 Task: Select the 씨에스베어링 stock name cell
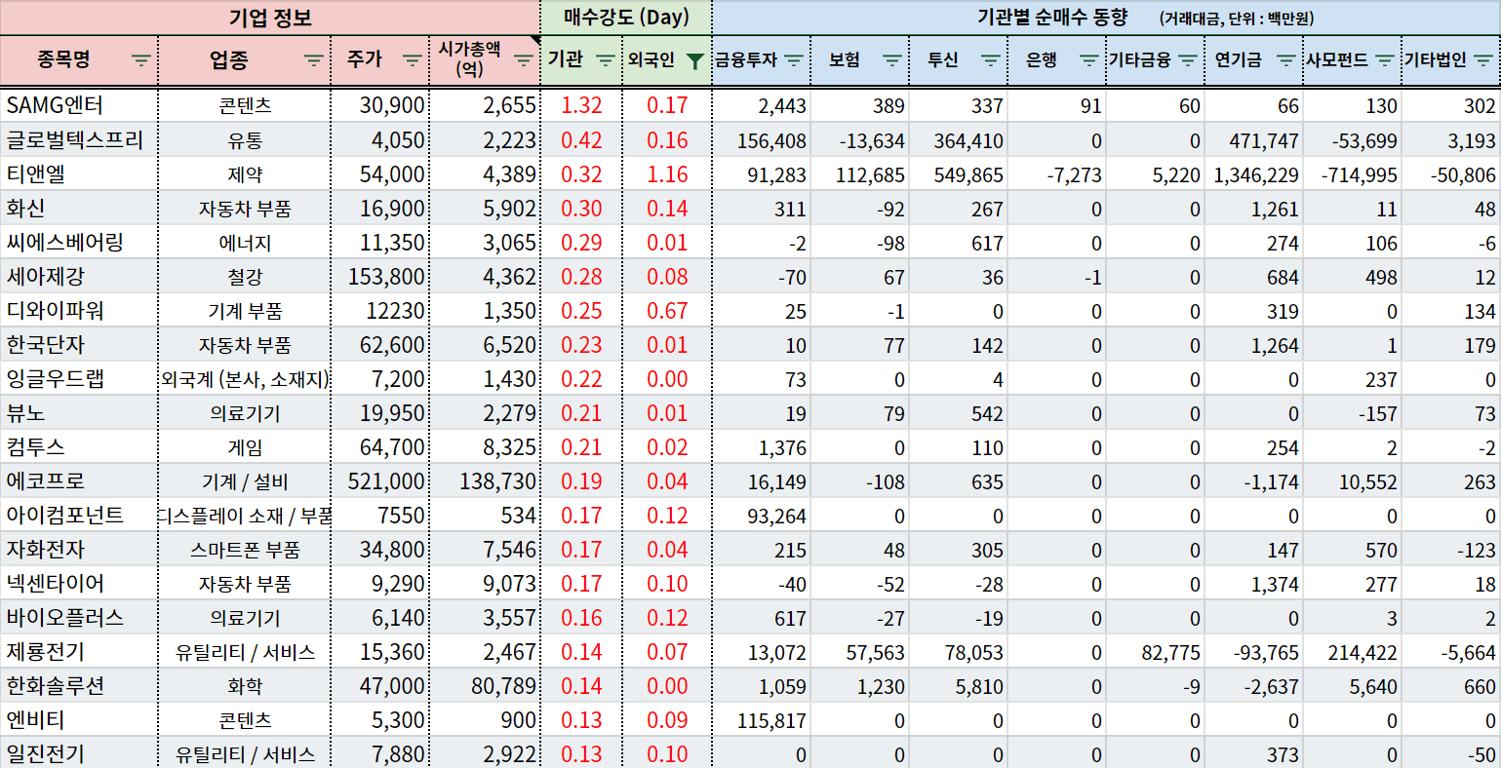coord(78,242)
